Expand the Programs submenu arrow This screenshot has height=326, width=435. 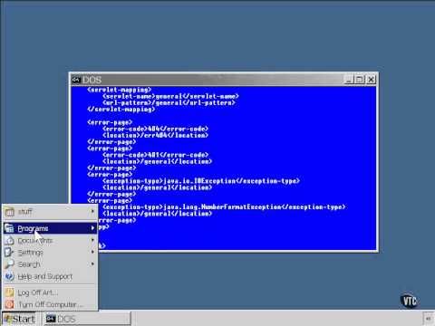coord(92,228)
